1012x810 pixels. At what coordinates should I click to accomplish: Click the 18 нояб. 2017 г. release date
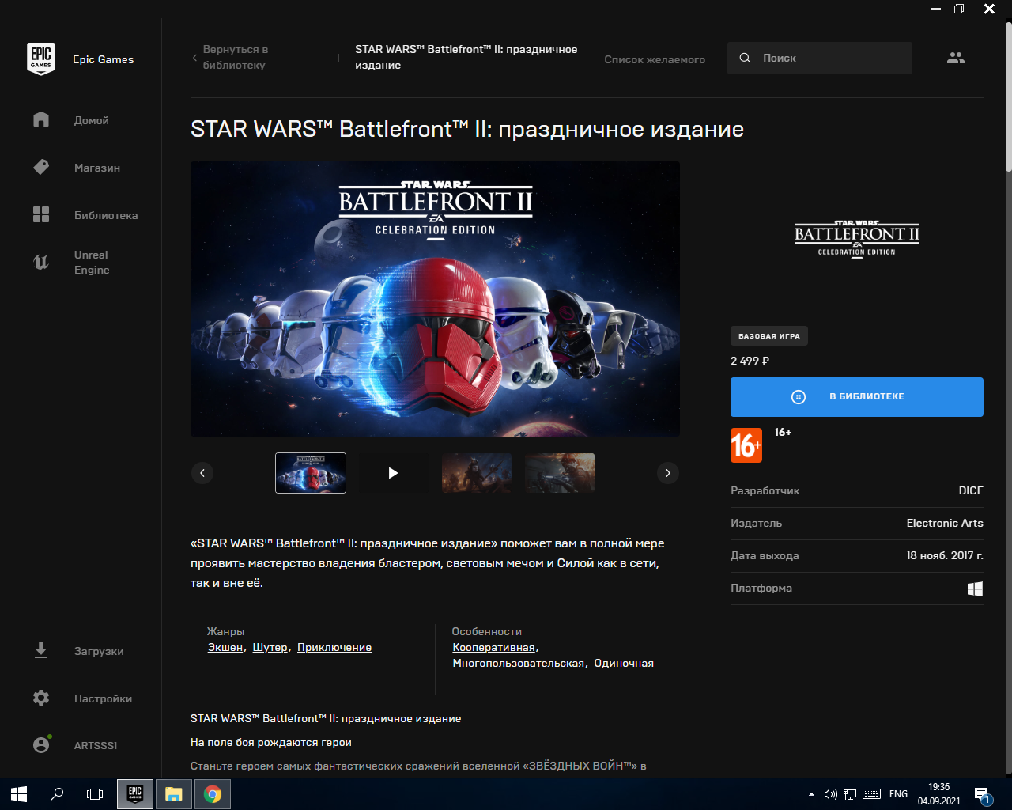coord(945,555)
